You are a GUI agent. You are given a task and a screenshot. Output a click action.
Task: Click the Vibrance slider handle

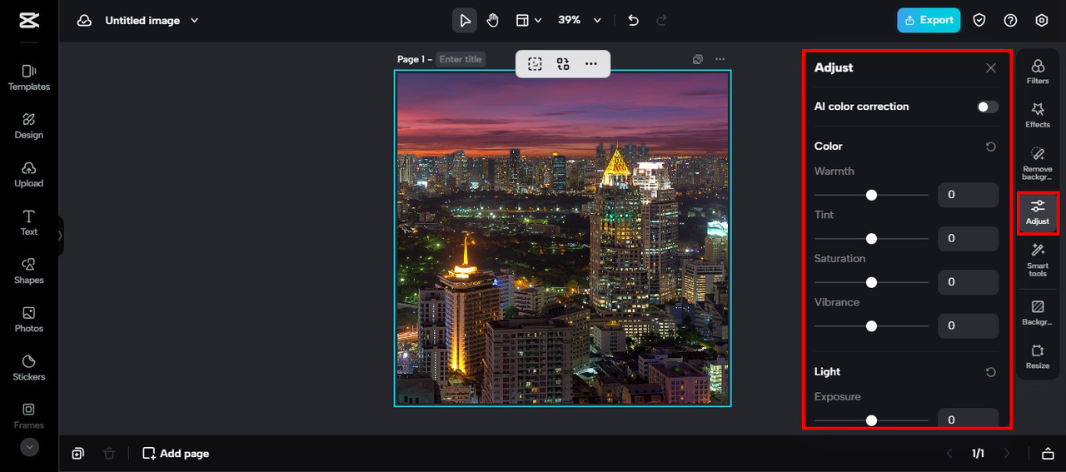tap(871, 326)
